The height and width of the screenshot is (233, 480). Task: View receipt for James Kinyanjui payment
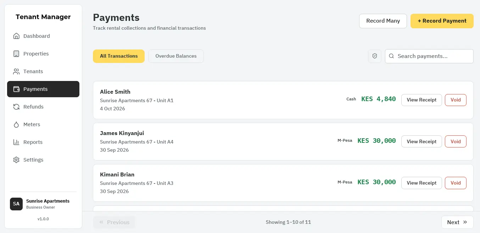(422, 141)
